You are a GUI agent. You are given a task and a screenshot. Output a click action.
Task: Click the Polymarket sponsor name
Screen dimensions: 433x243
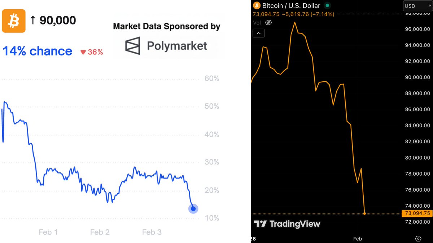coord(177,46)
